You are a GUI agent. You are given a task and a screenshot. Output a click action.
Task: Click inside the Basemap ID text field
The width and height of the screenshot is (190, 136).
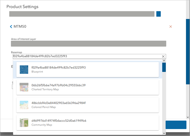coord(85,56)
